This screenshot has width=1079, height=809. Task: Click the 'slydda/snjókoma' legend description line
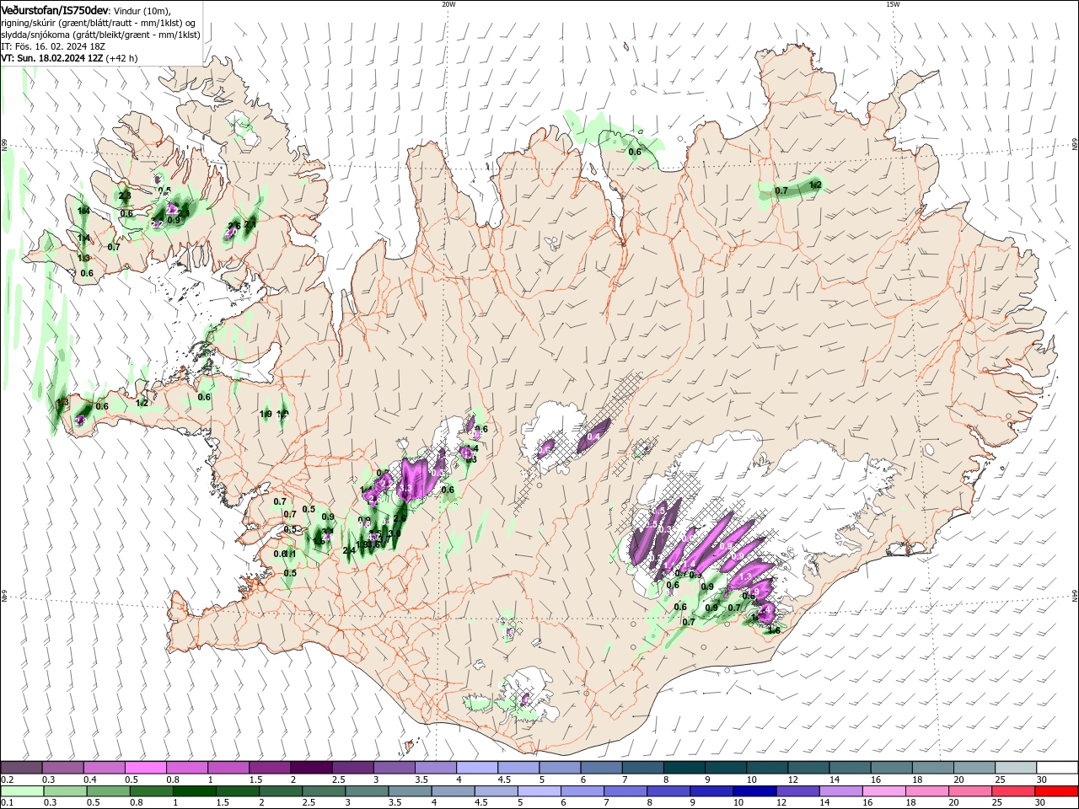100,35
